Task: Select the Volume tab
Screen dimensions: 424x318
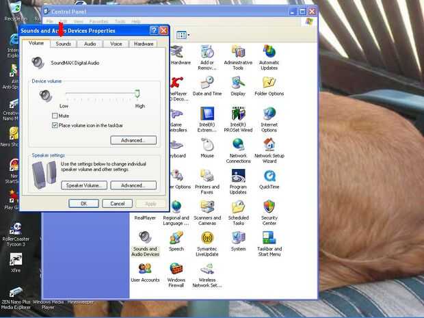Action: pyautogui.click(x=36, y=43)
